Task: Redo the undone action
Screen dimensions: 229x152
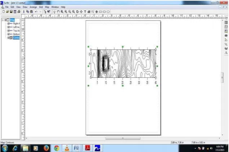Action: (40, 12)
